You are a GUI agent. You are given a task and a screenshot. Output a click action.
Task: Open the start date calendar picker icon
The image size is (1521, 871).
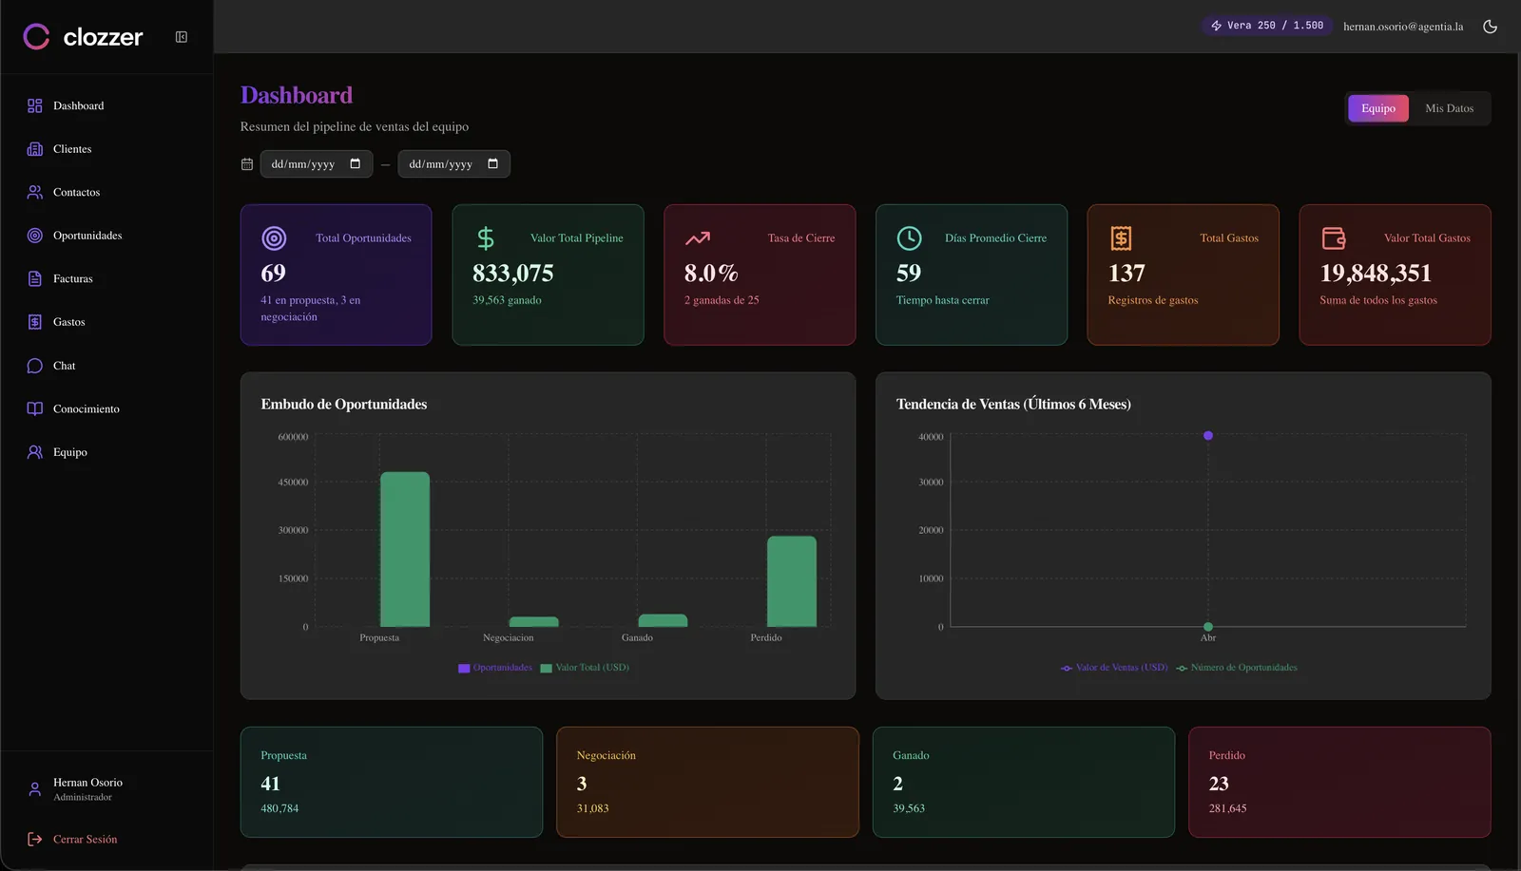[356, 163]
